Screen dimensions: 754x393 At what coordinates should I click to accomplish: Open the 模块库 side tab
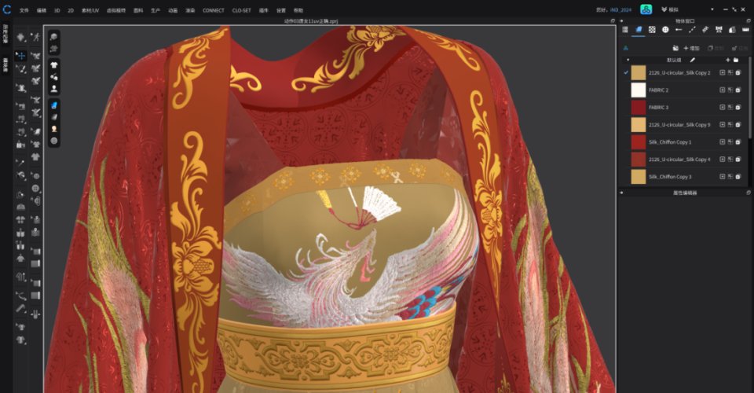tap(5, 64)
